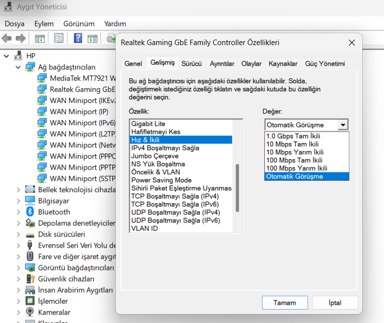
Task: Click the Bellek teknolojisi cihazları icon
Action: coord(30,189)
